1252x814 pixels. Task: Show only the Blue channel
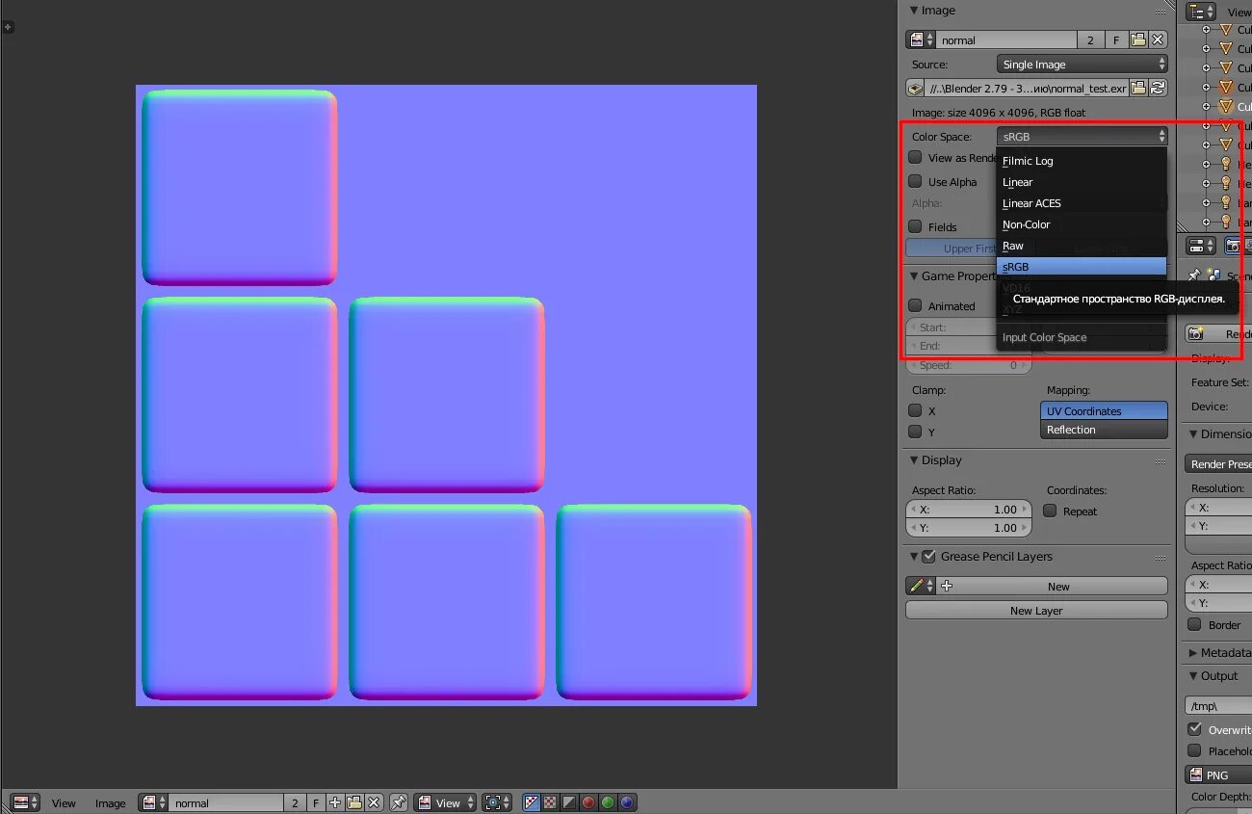click(x=627, y=802)
